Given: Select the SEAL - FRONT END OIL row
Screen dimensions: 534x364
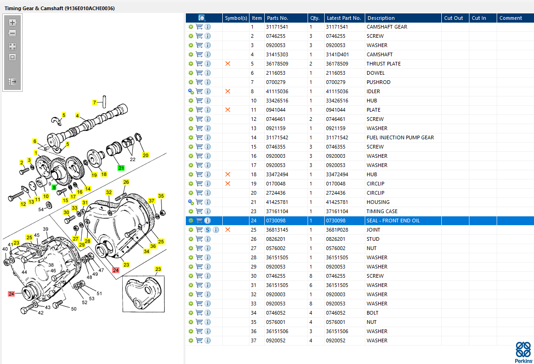Looking at the screenshot, I should pos(360,221).
